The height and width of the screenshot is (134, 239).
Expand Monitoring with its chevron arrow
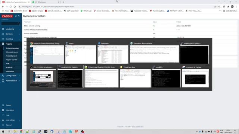(20, 29)
